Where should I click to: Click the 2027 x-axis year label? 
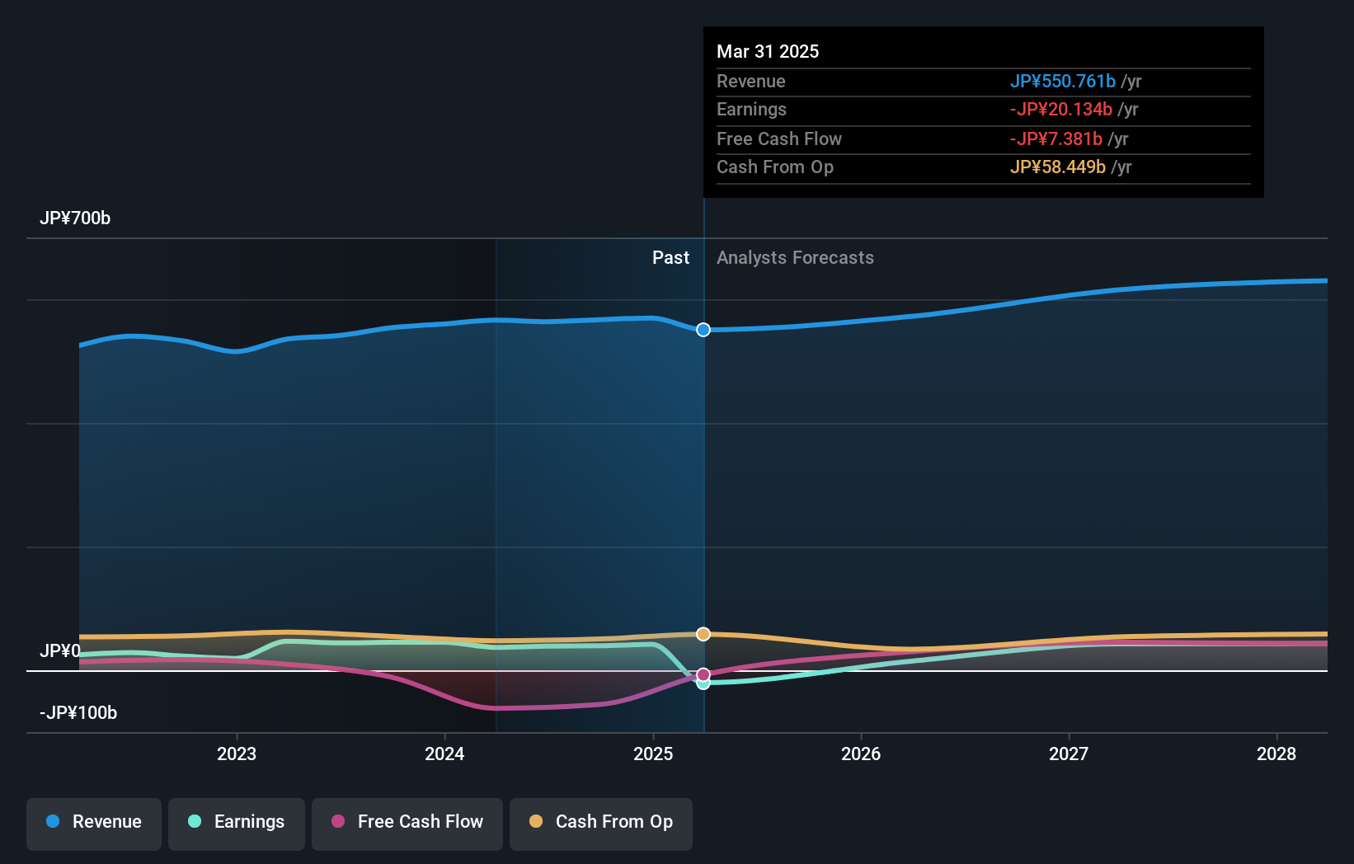1069,754
